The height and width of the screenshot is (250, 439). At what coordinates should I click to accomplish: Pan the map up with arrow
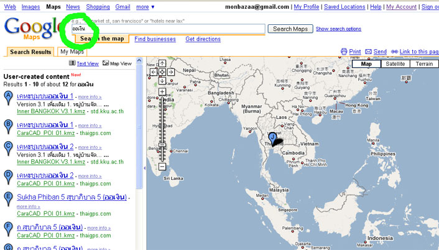click(x=162, y=63)
